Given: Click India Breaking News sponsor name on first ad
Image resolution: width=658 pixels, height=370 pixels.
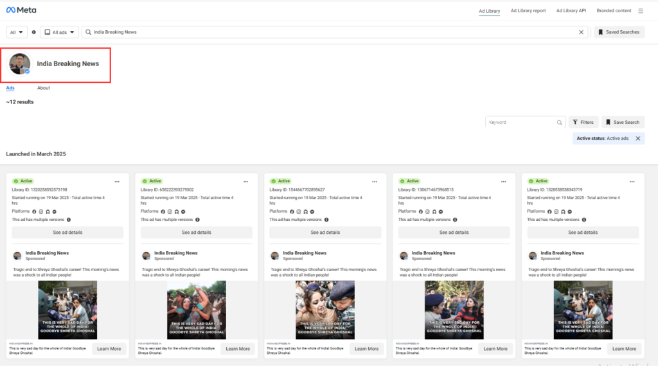Looking at the screenshot, I should [x=47, y=253].
